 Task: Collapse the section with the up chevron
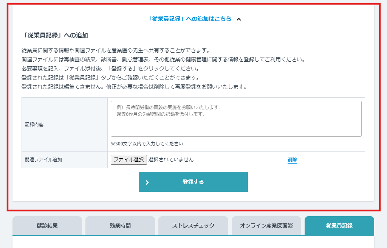[x=238, y=19]
